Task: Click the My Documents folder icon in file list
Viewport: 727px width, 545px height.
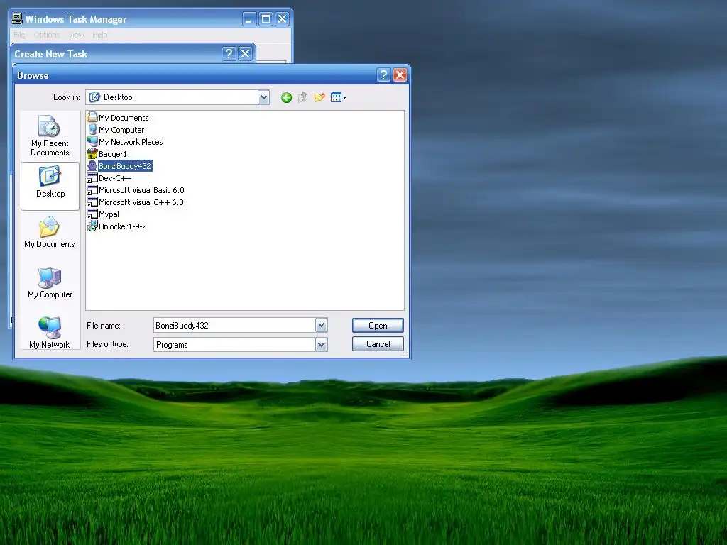Action: 92,117
